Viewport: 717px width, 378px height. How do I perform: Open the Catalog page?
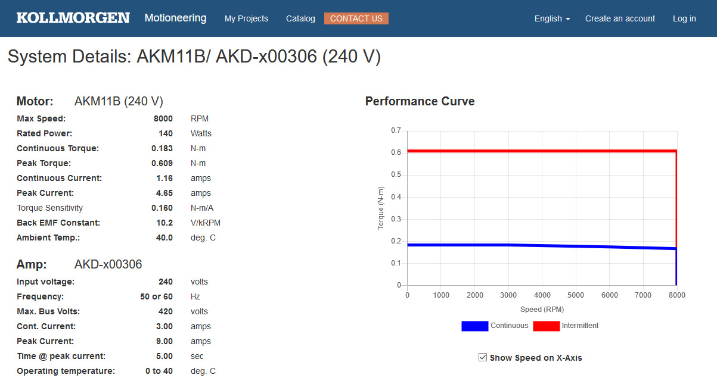tap(300, 18)
